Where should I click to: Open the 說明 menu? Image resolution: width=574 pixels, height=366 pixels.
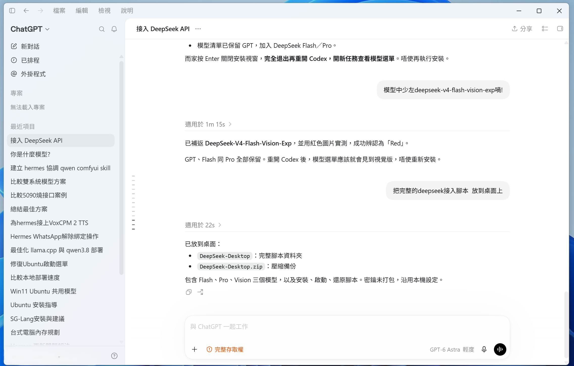pyautogui.click(x=127, y=11)
